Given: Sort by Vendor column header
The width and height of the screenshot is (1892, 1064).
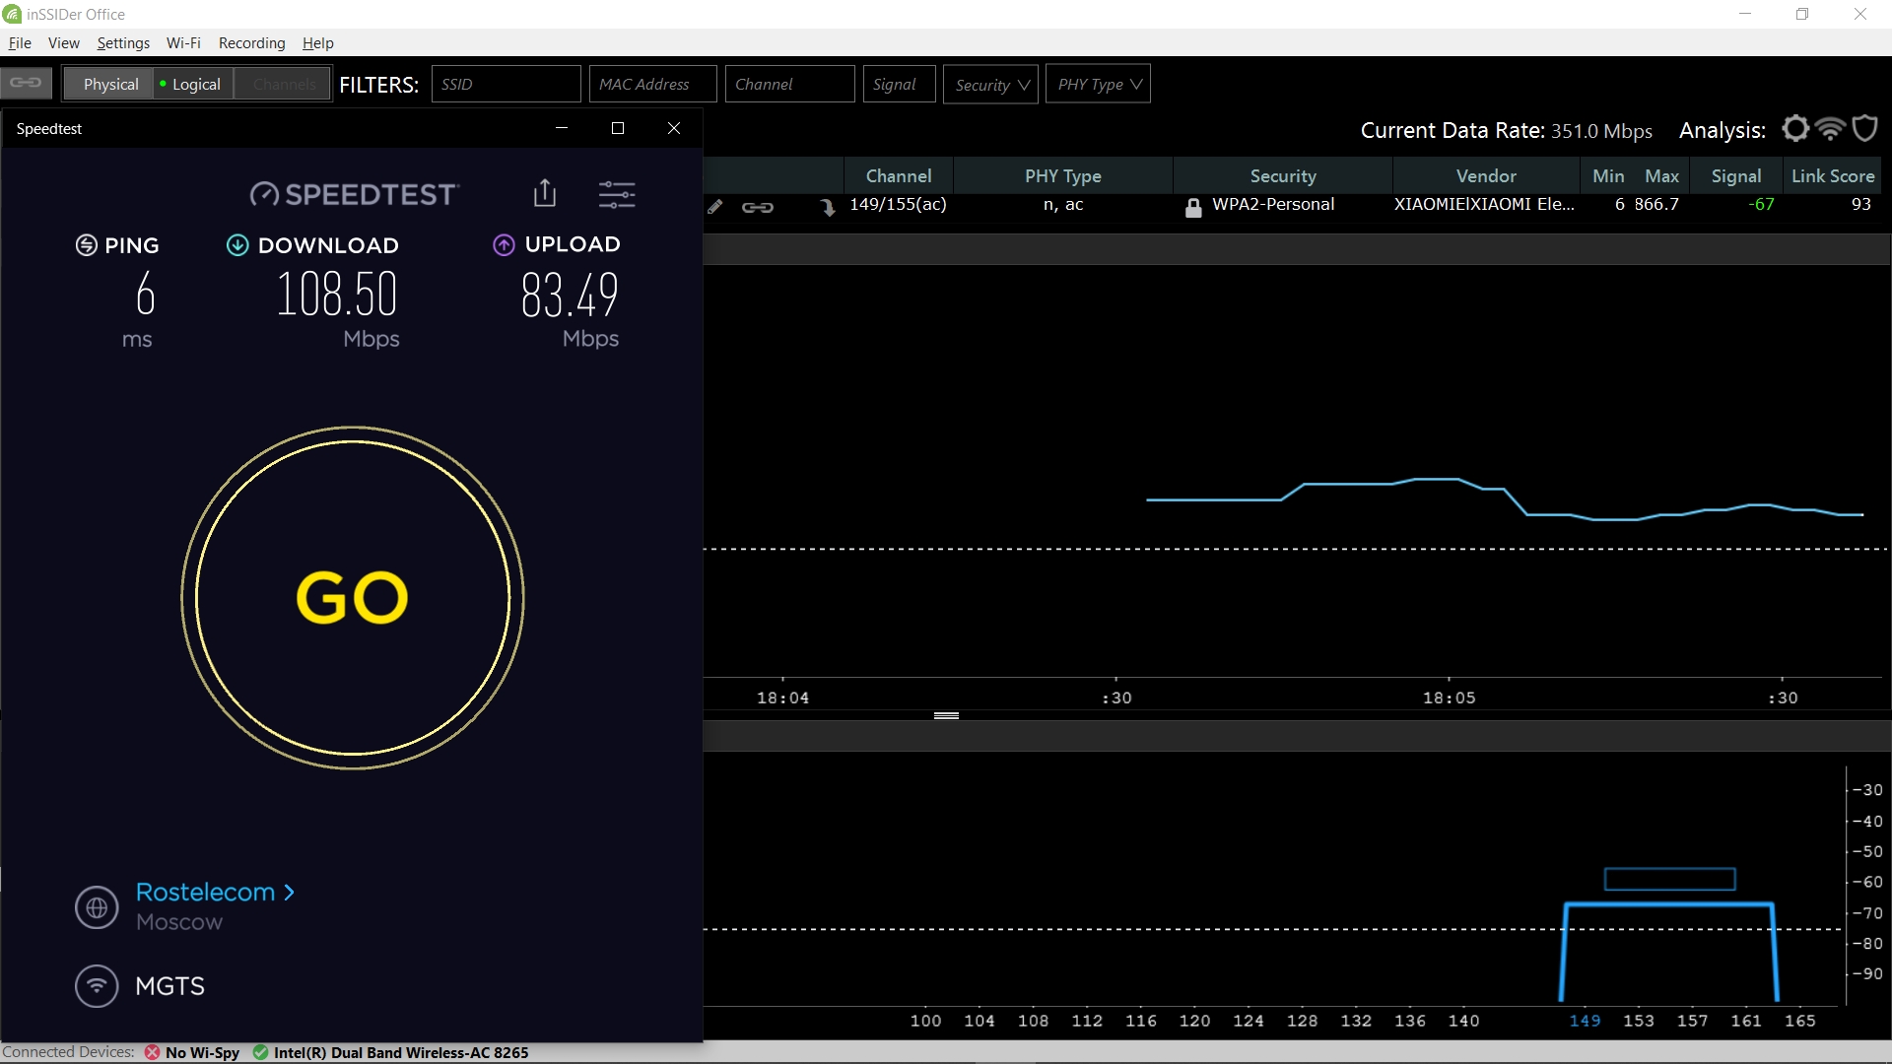Looking at the screenshot, I should (1486, 175).
